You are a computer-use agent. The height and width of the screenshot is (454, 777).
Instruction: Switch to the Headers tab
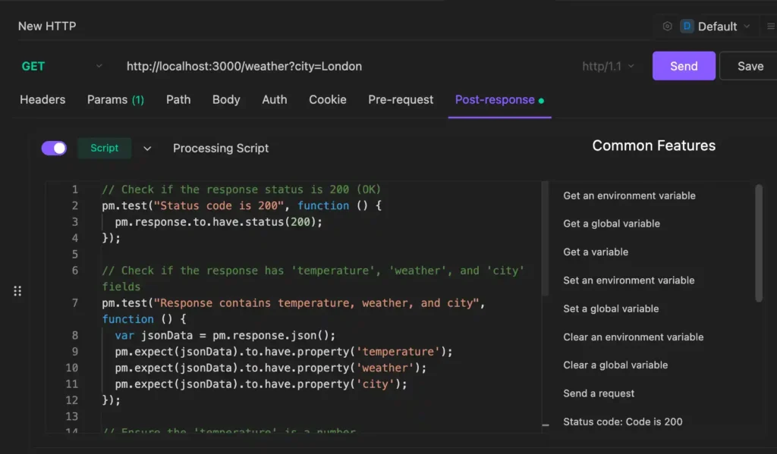point(42,100)
